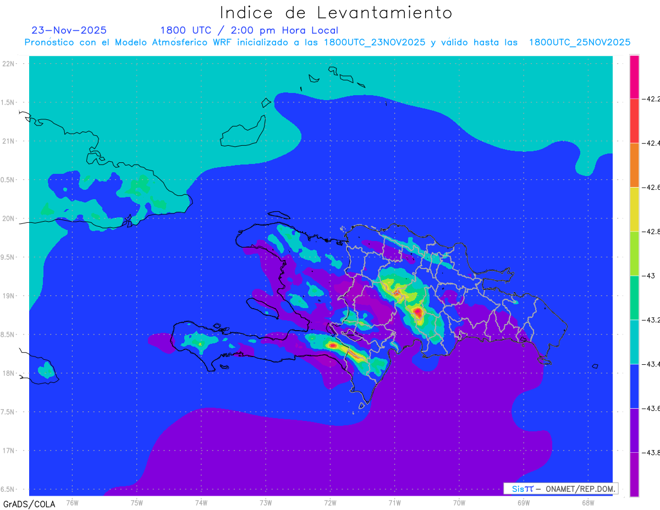Pick the cyan colorbar segment above -43.4
660x510 pixels.
(634, 342)
